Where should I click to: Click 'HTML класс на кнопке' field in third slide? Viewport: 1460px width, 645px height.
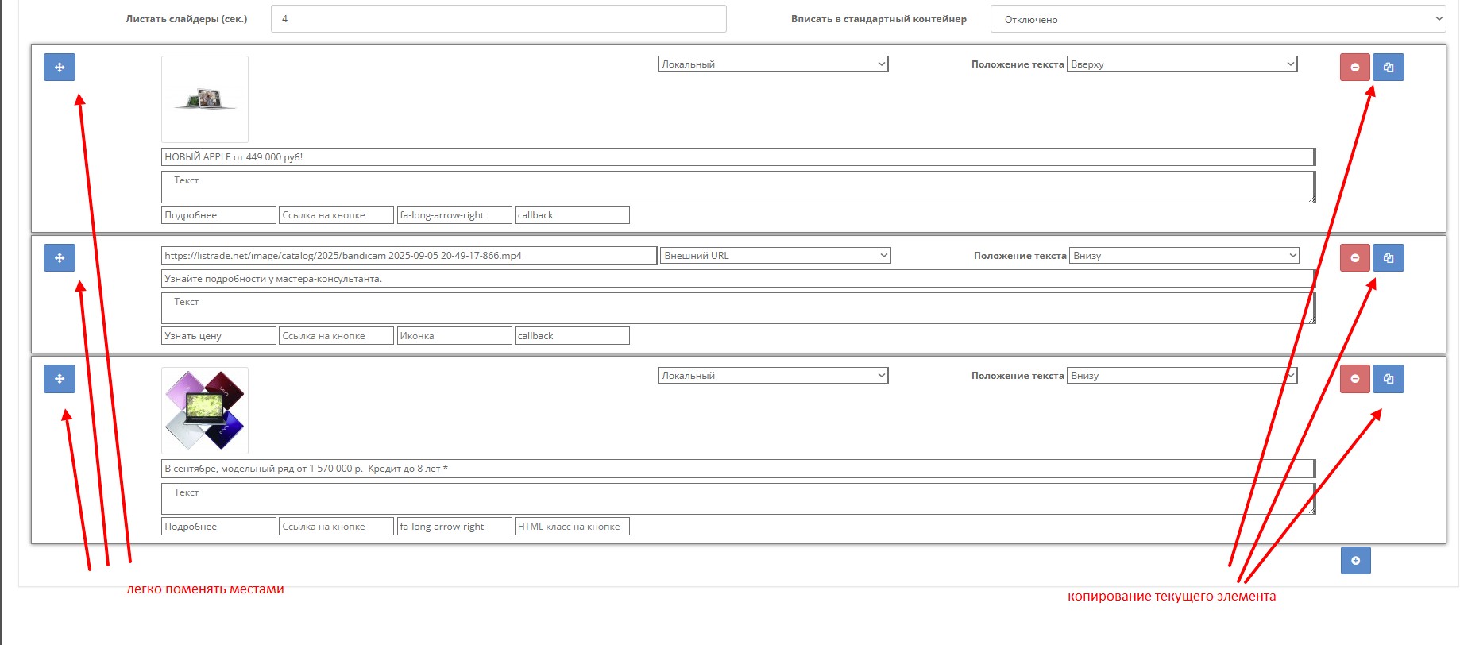572,527
